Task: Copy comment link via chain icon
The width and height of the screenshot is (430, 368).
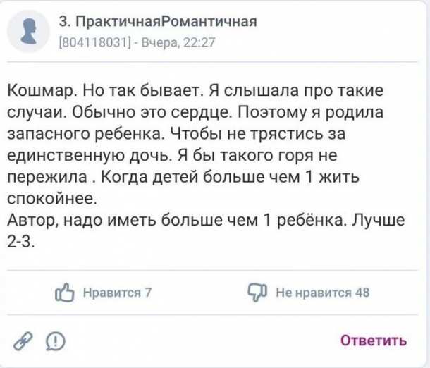Action: point(25,341)
